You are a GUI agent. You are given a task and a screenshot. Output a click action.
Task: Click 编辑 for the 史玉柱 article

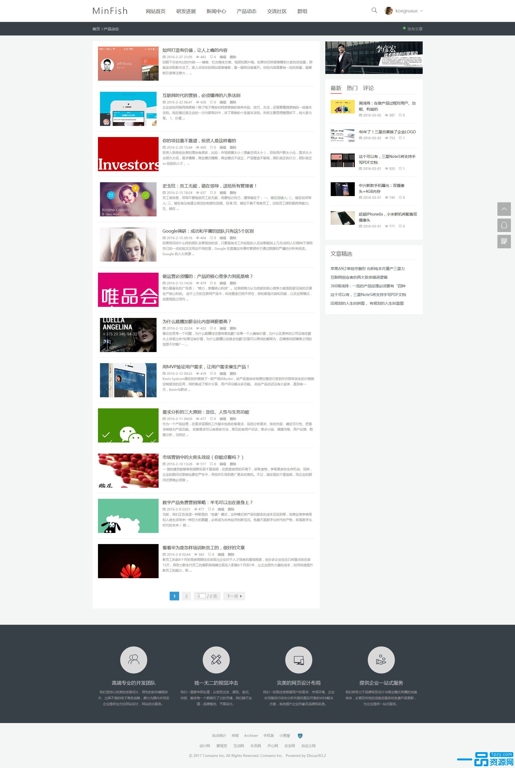pos(223,193)
